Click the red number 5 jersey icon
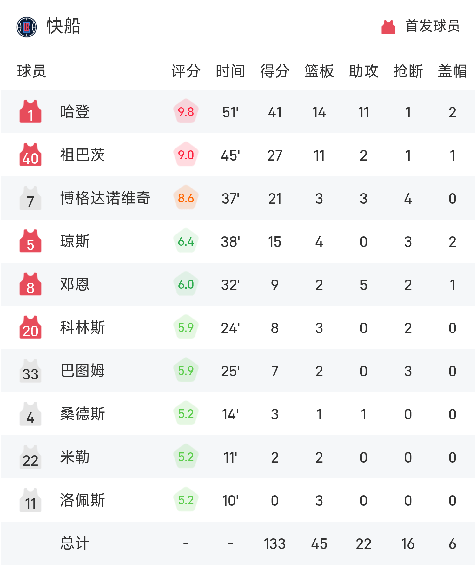The height and width of the screenshot is (566, 476). (30, 241)
